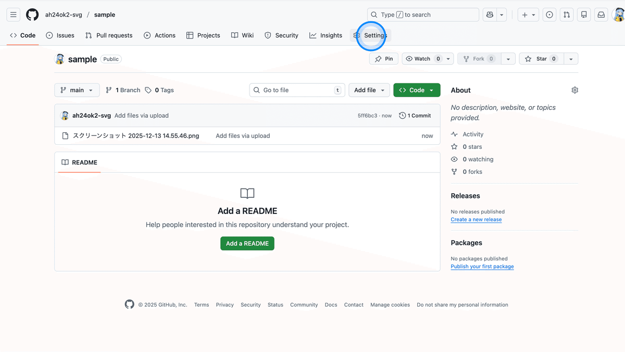Open the 1 Commit history link

point(415,116)
